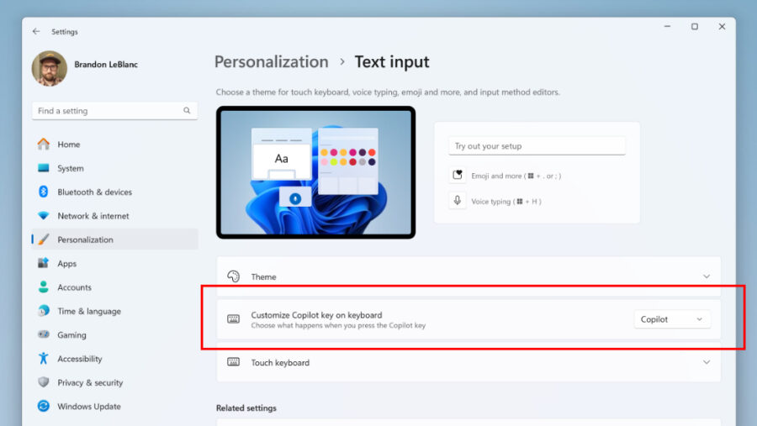Click the Emoji and more icon
This screenshot has height=426, width=757.
coord(458,175)
